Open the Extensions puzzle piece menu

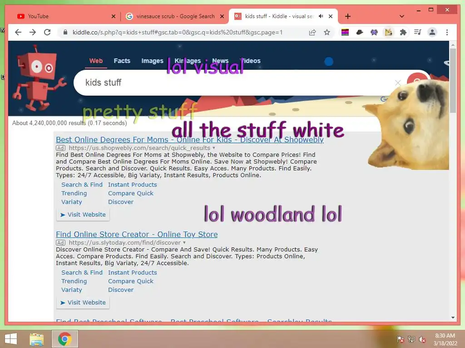[x=403, y=32]
